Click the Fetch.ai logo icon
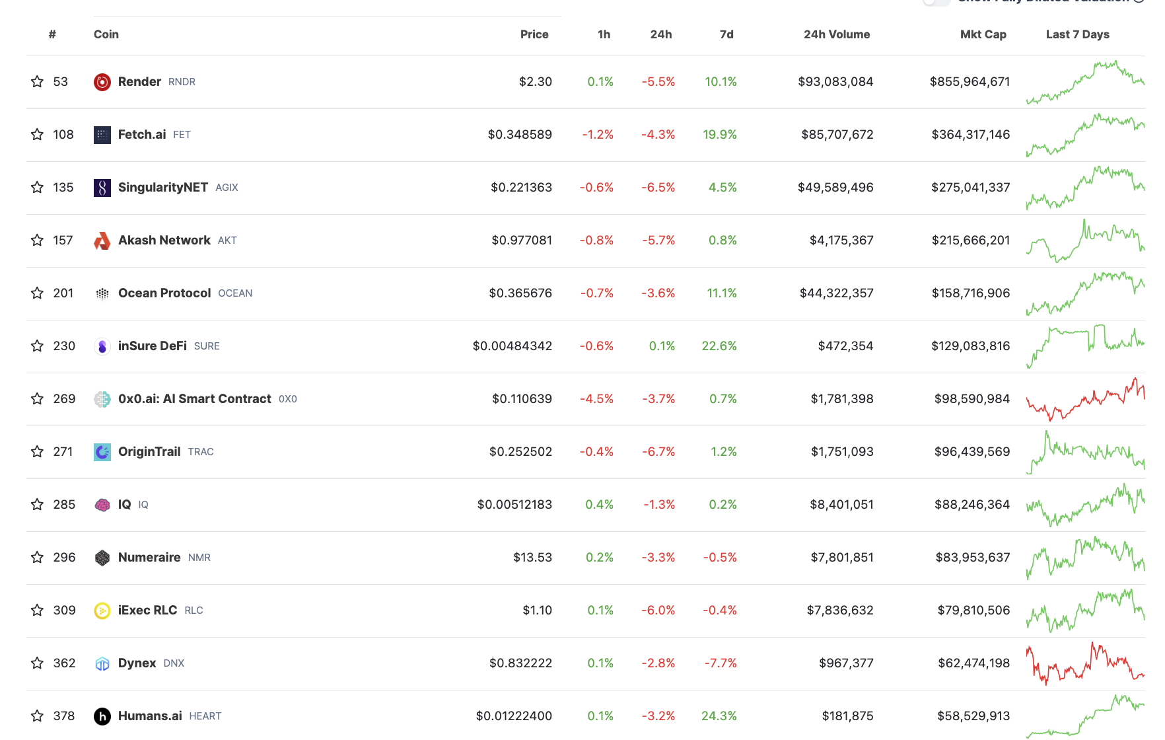Viewport: 1165px width, 740px height. click(102, 135)
